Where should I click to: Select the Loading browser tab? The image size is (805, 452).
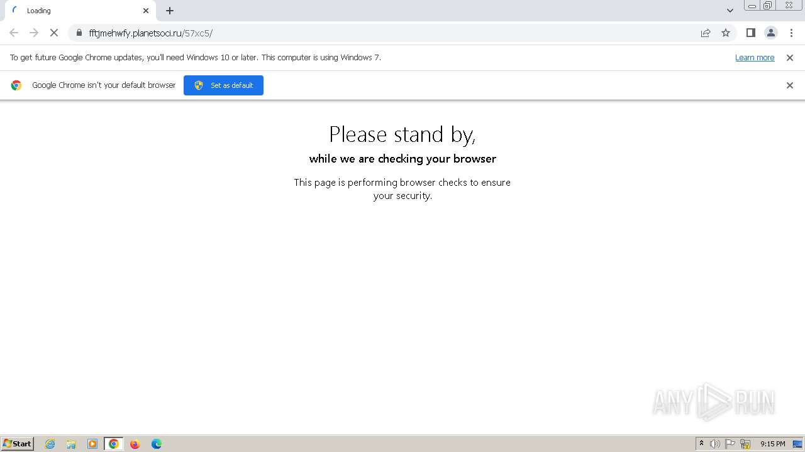(80, 11)
